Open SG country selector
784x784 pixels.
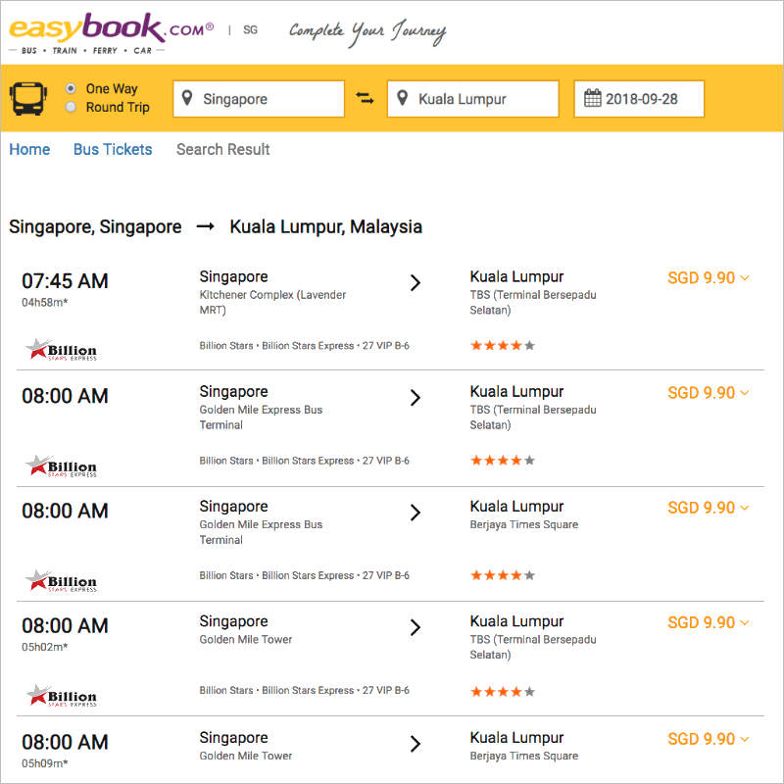click(x=251, y=30)
